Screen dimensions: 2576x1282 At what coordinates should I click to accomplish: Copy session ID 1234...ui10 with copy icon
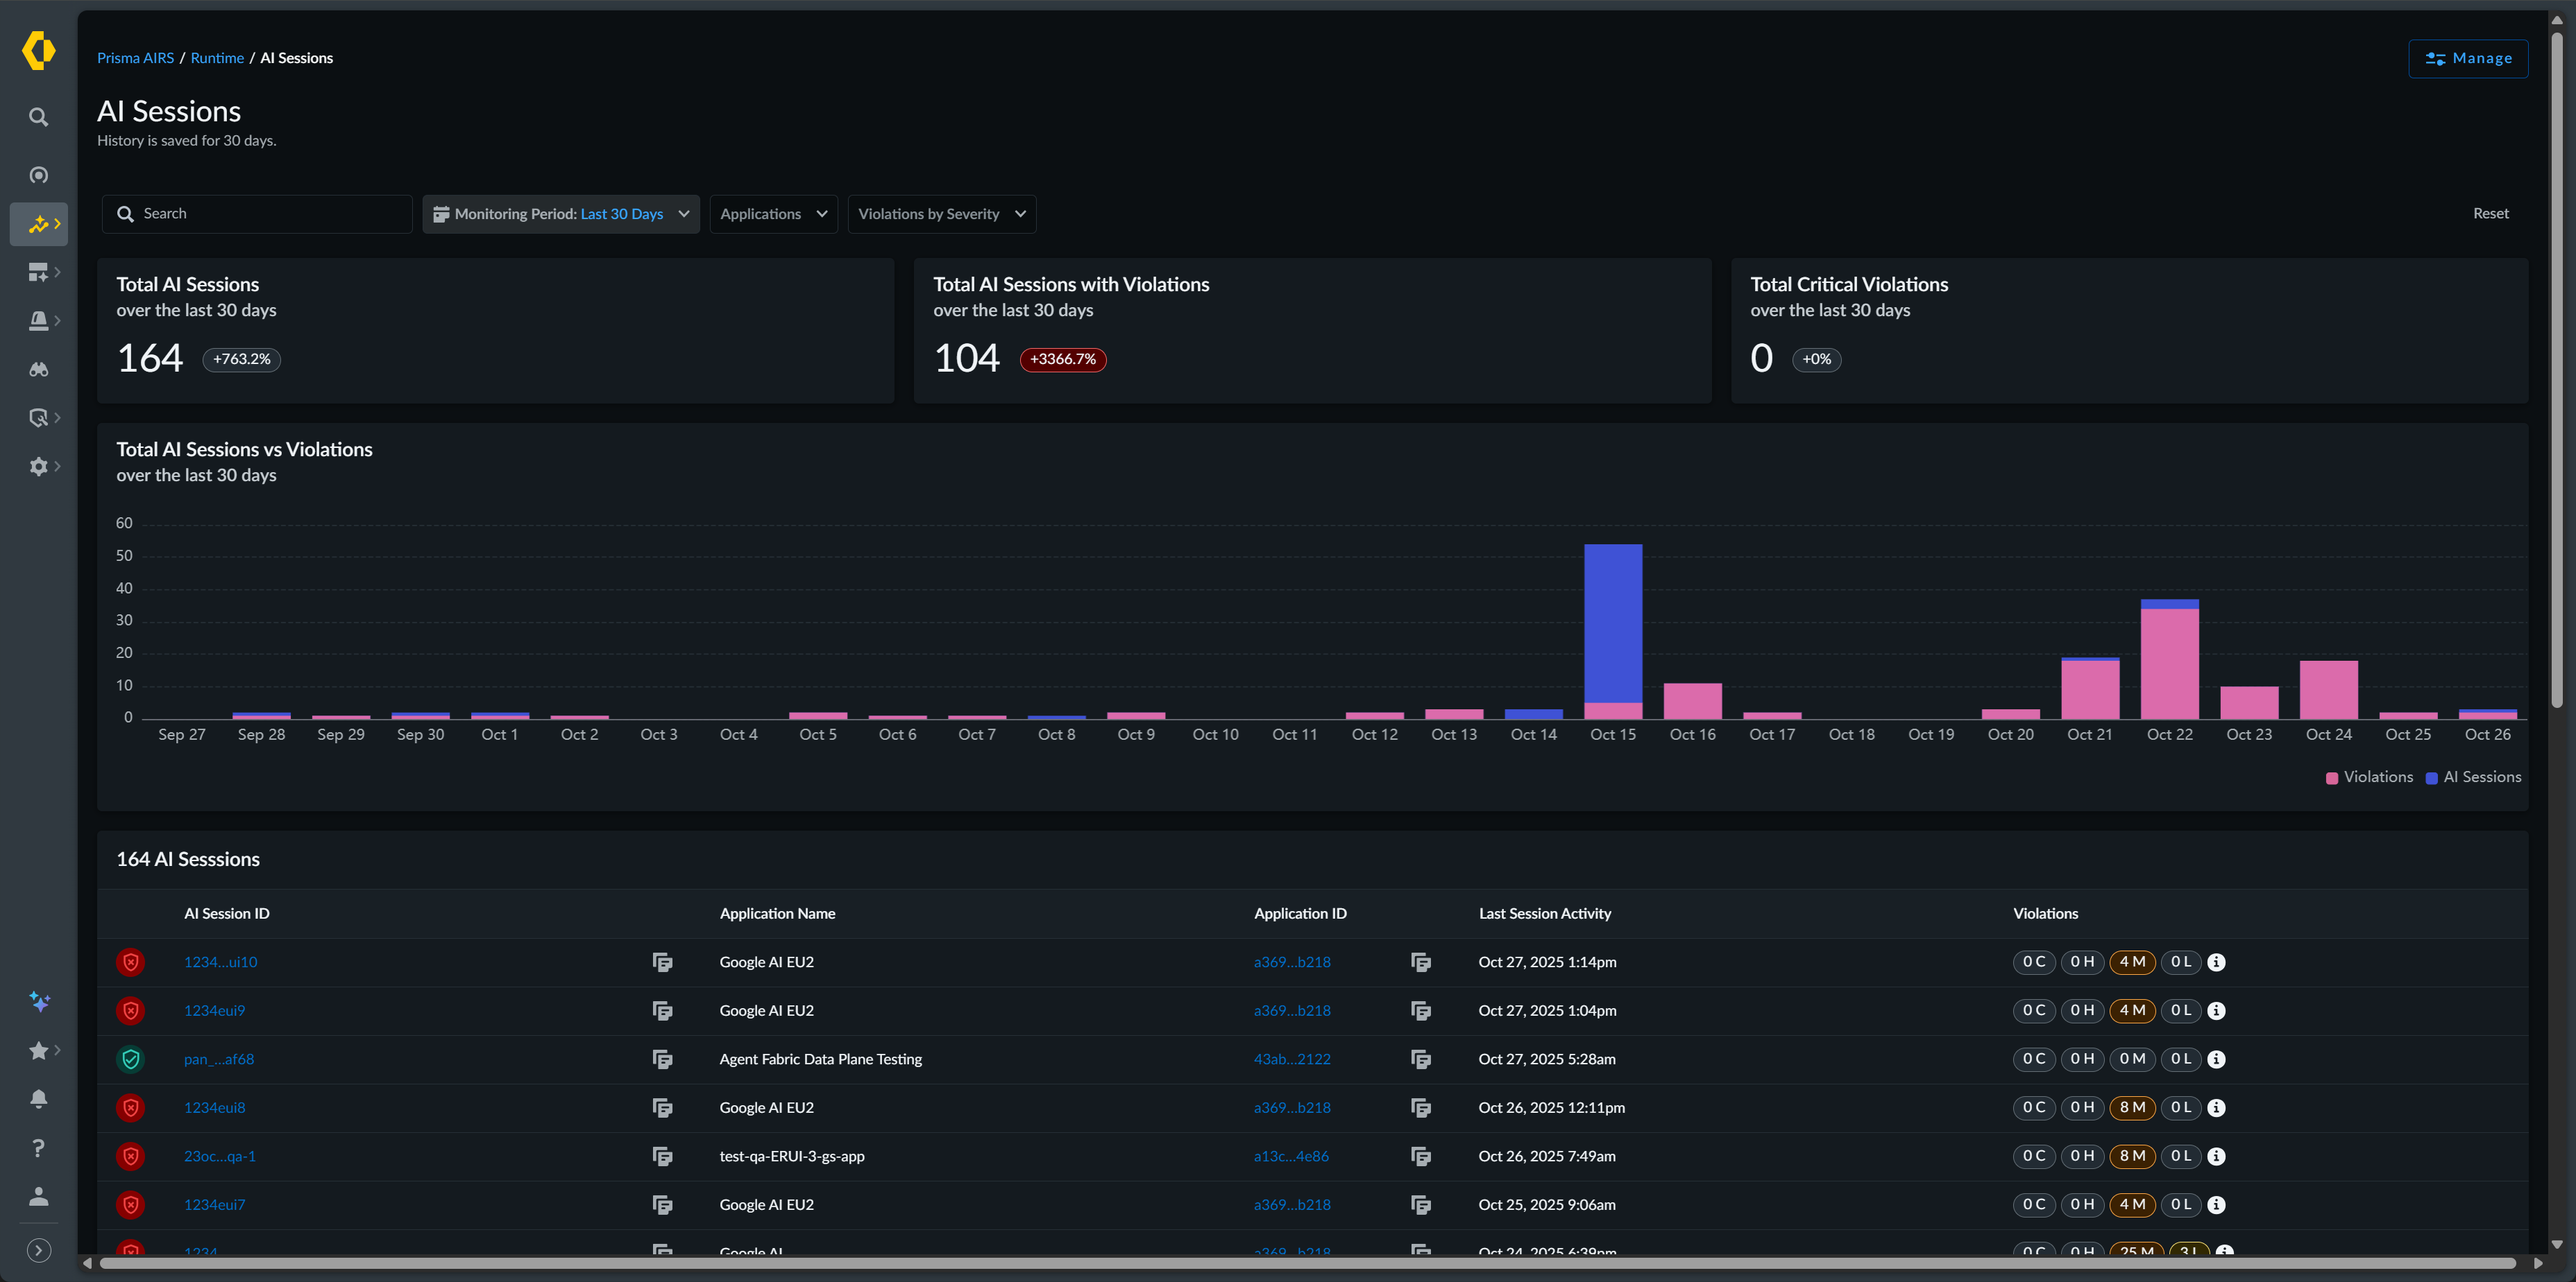click(x=662, y=962)
